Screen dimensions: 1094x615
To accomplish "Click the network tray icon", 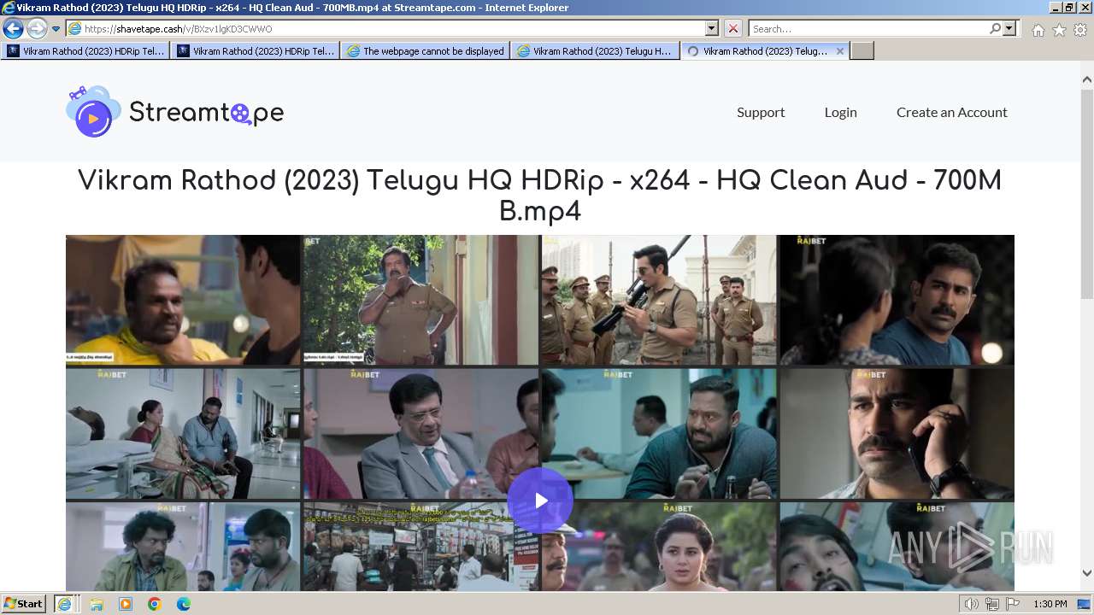I will (x=992, y=604).
